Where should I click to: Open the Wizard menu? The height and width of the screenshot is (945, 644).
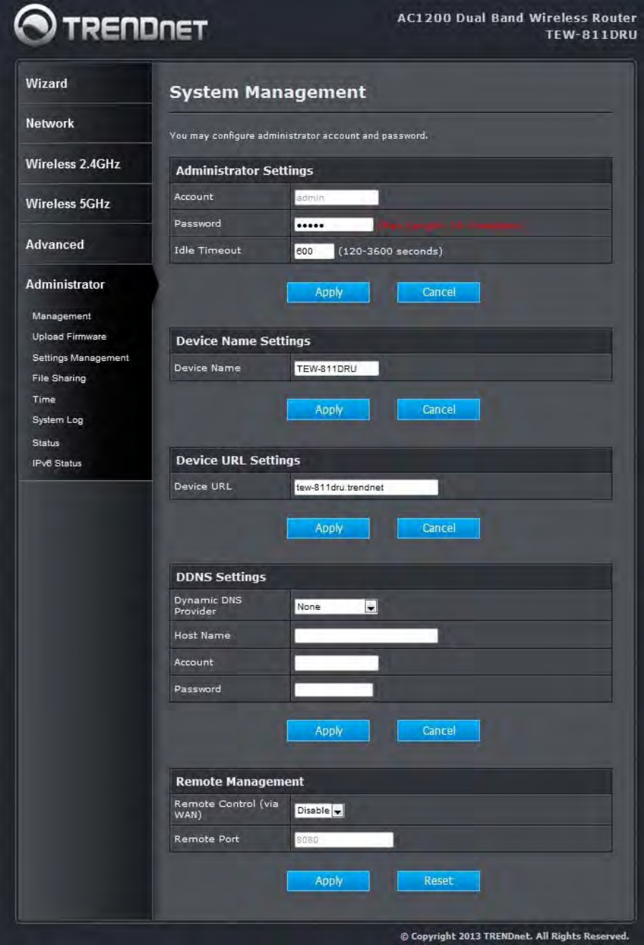pos(47,84)
